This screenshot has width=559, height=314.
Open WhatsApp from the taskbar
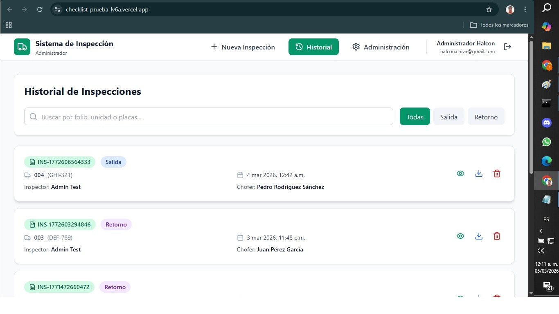tap(546, 142)
